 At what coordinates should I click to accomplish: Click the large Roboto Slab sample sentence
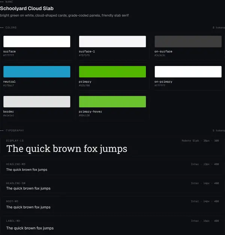tap(67, 149)
